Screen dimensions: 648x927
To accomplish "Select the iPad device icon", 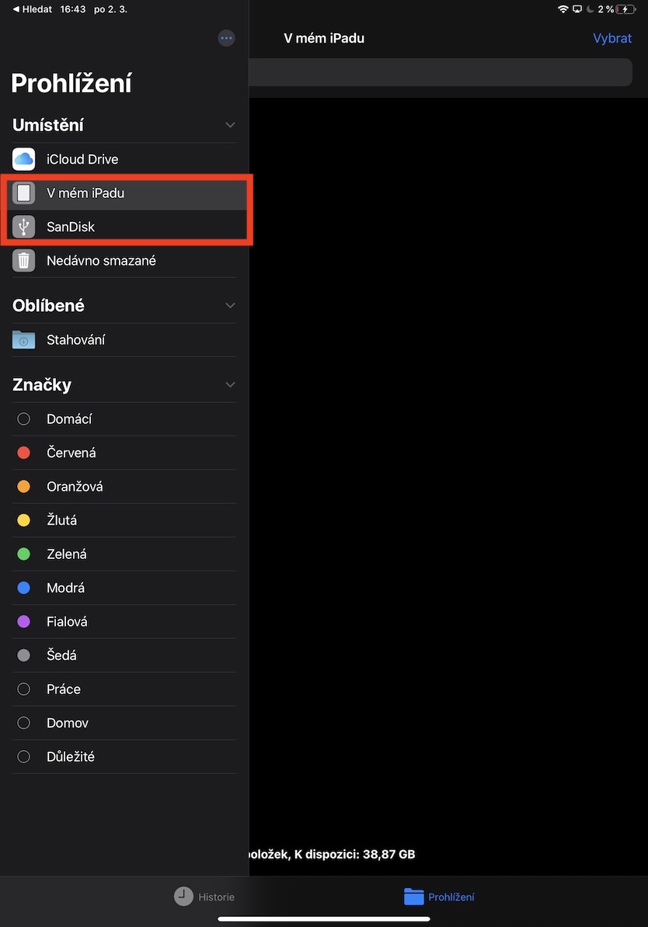I will [24, 193].
